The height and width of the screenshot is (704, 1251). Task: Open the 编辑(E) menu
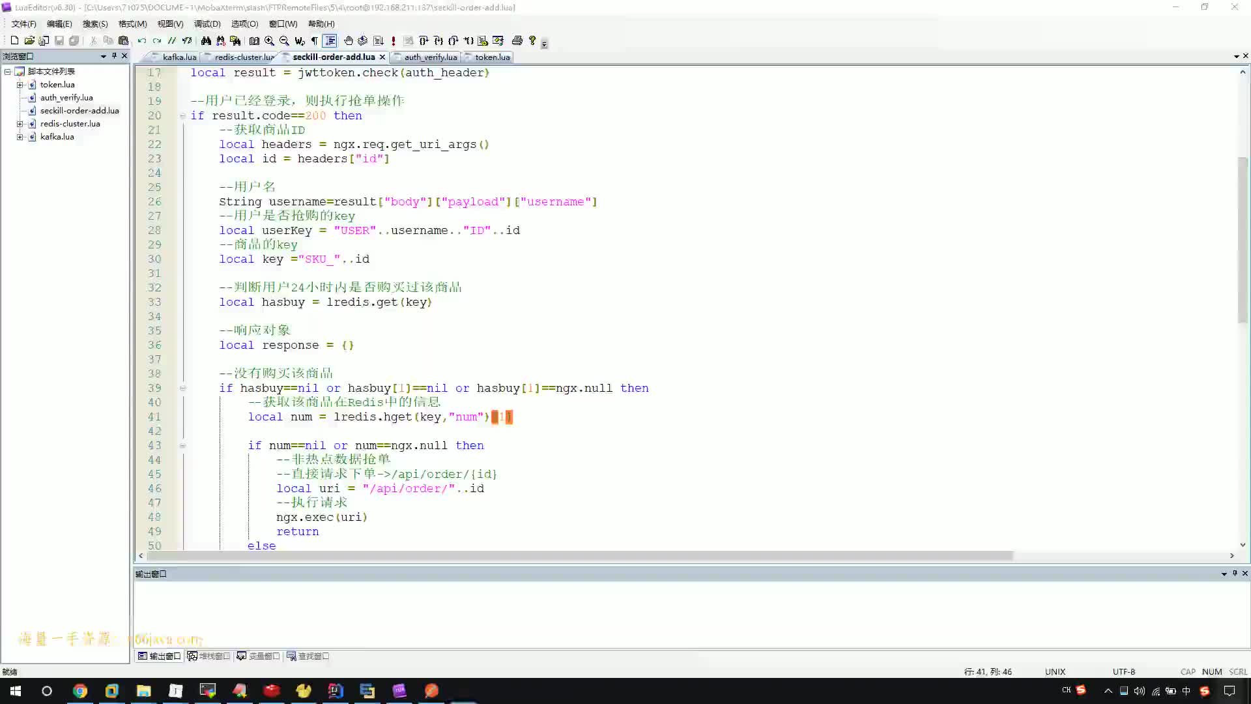pyautogui.click(x=59, y=23)
